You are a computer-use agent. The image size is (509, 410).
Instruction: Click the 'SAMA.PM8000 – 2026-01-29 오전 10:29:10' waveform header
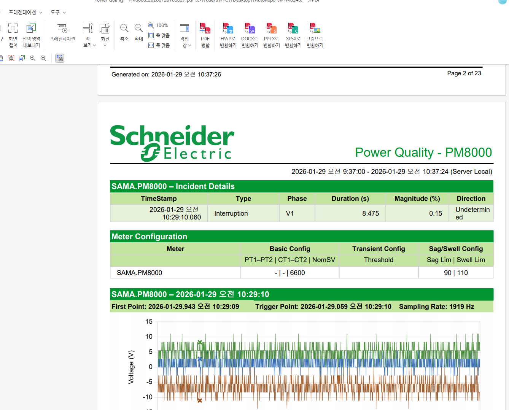pyautogui.click(x=190, y=294)
